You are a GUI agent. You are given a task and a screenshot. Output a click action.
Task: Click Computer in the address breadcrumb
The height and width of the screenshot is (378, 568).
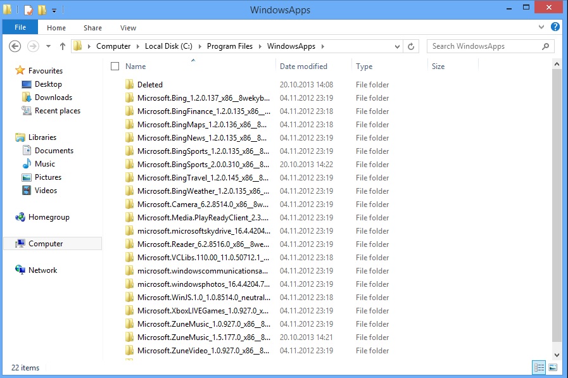[x=113, y=46]
